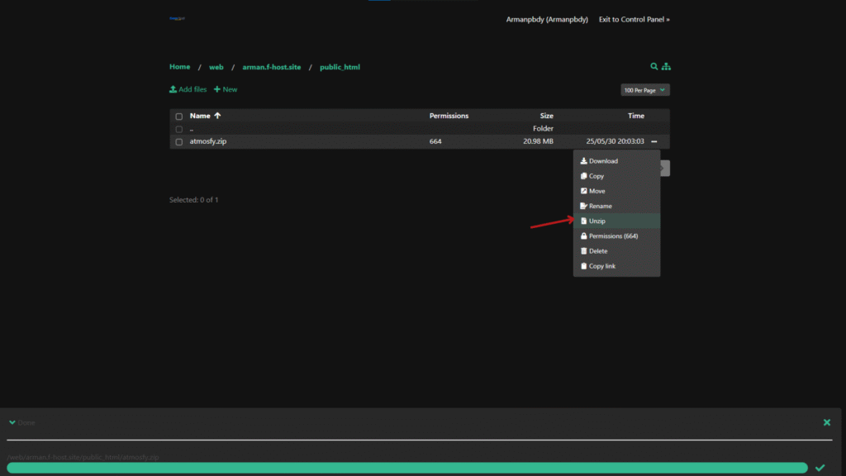Image resolution: width=846 pixels, height=476 pixels.
Task: Open Permissions (664) menu entry
Action: point(612,236)
